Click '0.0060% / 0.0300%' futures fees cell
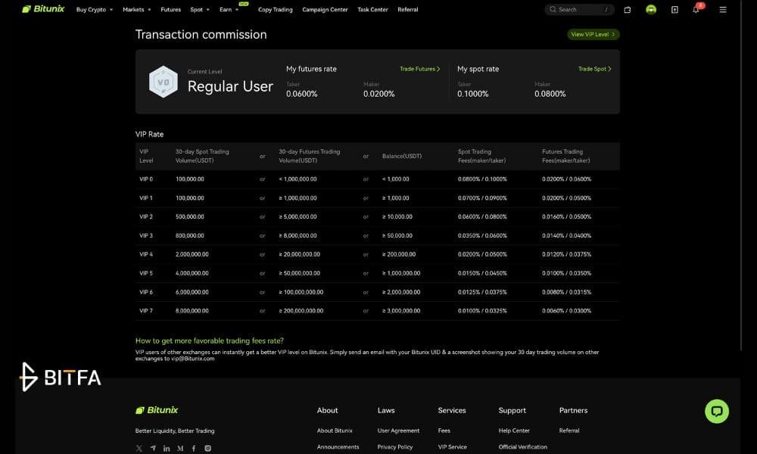 [x=566, y=311]
